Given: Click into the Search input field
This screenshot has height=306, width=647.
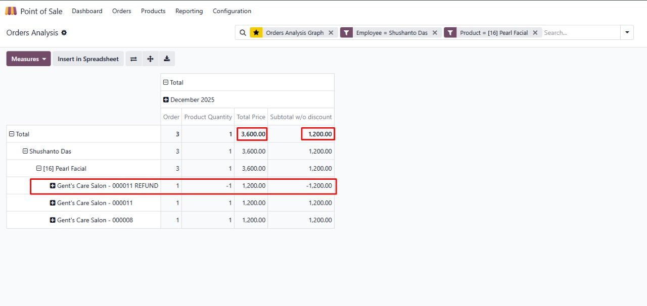Looking at the screenshot, I should 580,33.
